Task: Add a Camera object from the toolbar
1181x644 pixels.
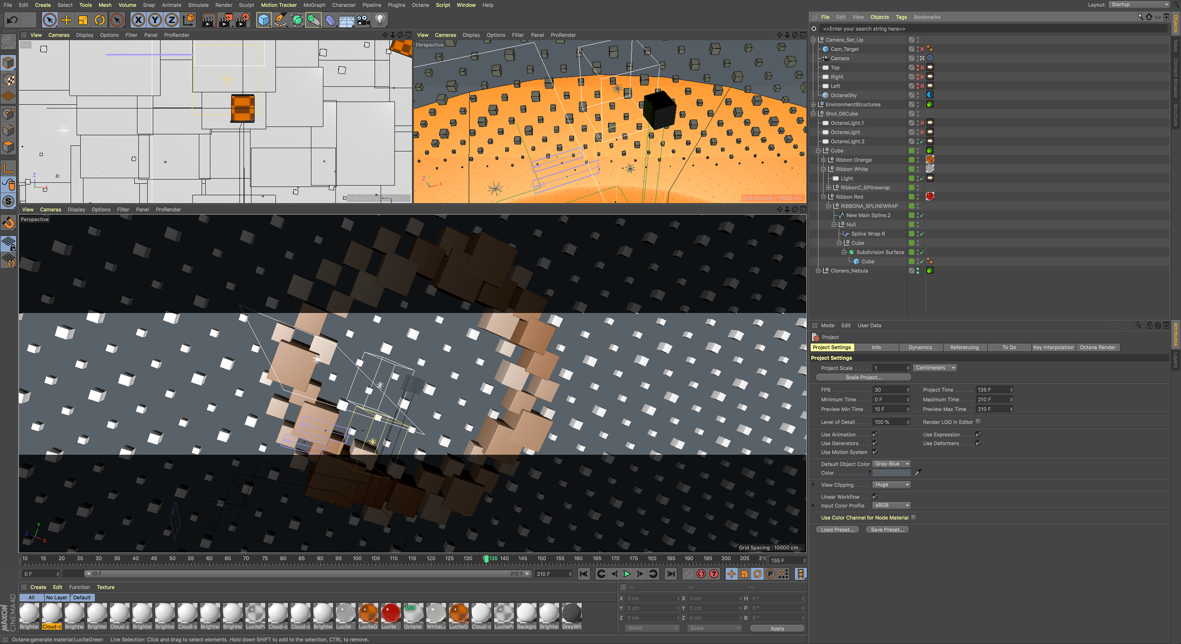Action: coord(364,20)
